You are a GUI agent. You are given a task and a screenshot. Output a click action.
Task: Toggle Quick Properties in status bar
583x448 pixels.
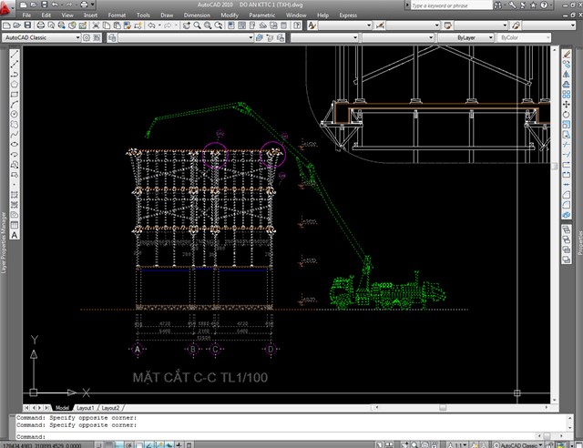[x=189, y=444]
